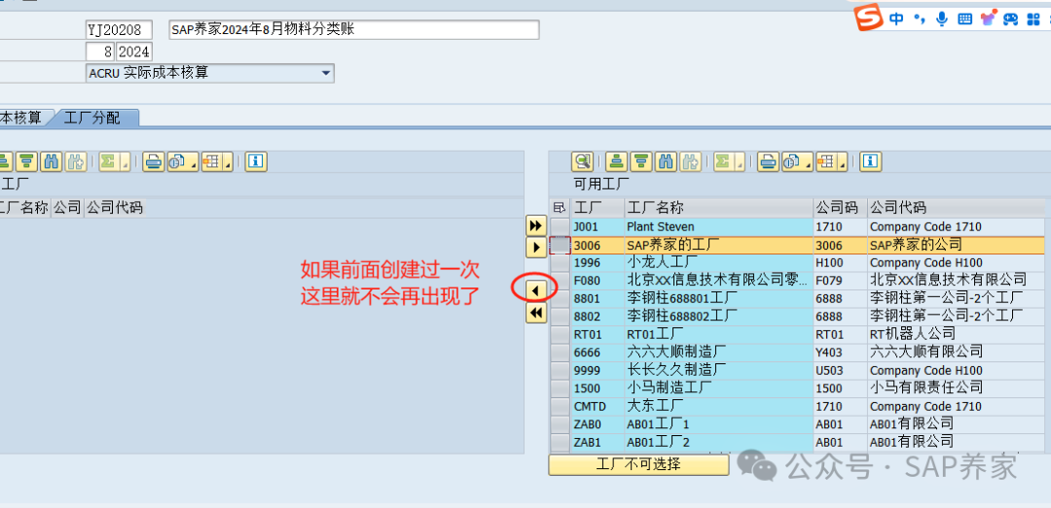Screen dimensions: 1051x508
Task: Toggle Chinese/English mode in Sogou bar
Action: click(x=897, y=18)
